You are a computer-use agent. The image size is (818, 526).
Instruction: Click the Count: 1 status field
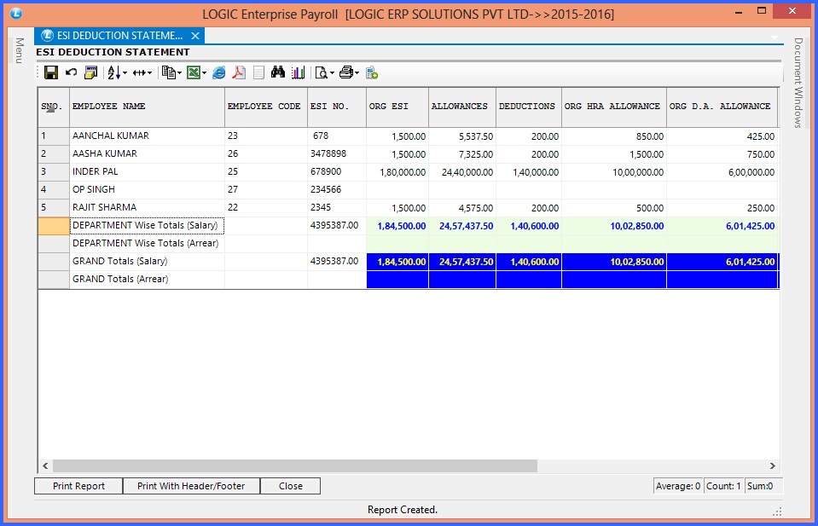point(723,486)
